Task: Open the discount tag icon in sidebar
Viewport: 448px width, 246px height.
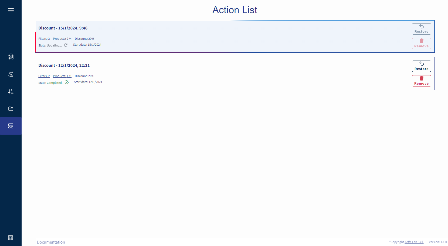Action: point(11,74)
